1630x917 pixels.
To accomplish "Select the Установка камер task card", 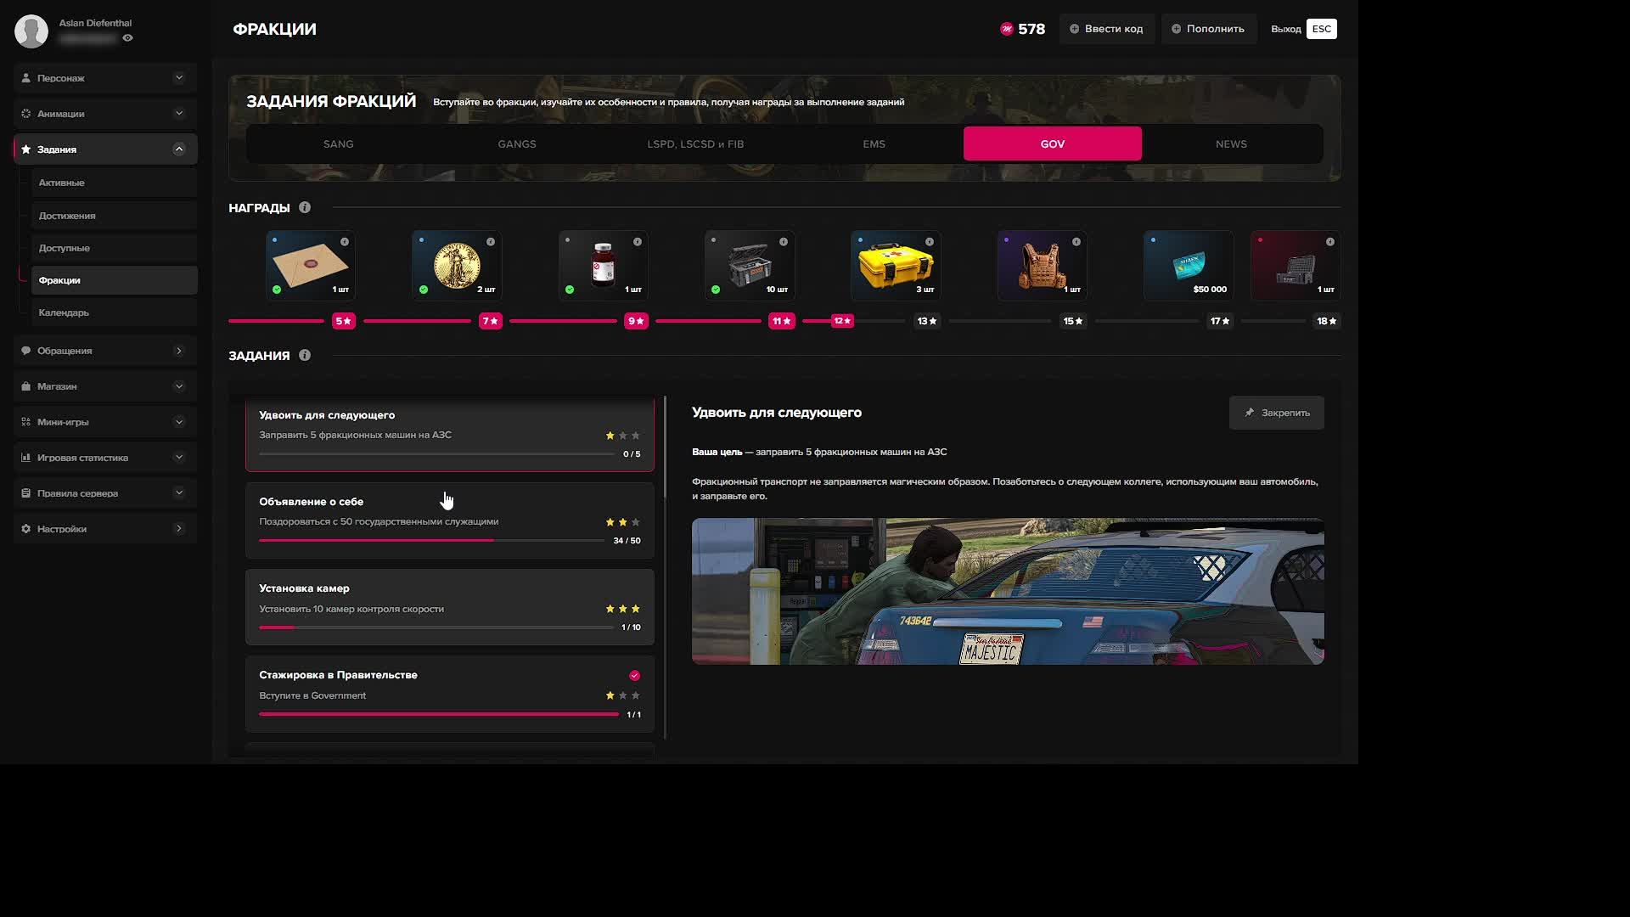I will [x=449, y=607].
